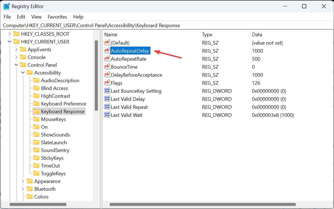This screenshot has width=334, height=209.
Task: Select the On key in tree
Action: (44, 127)
